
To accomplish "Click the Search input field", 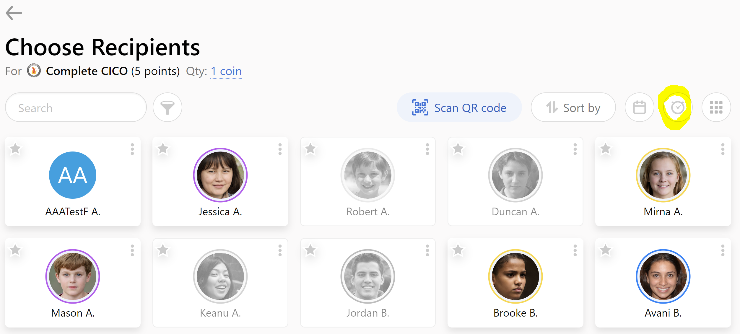I will [76, 107].
